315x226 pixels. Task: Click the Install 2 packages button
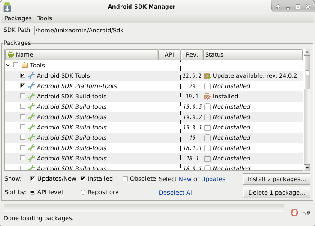pos(276,179)
